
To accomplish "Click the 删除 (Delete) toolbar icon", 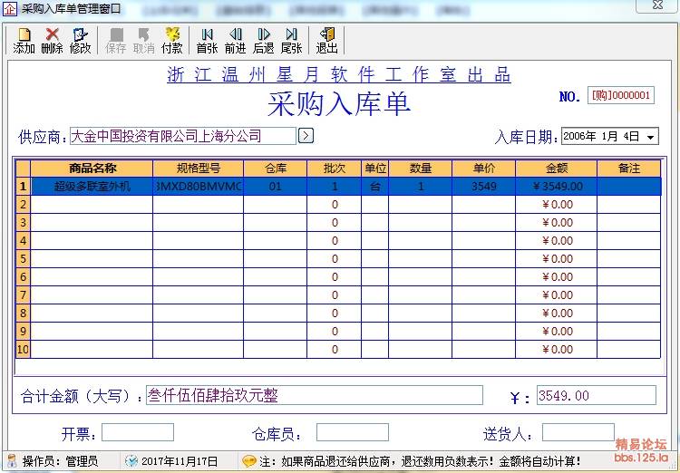I will coord(52,41).
